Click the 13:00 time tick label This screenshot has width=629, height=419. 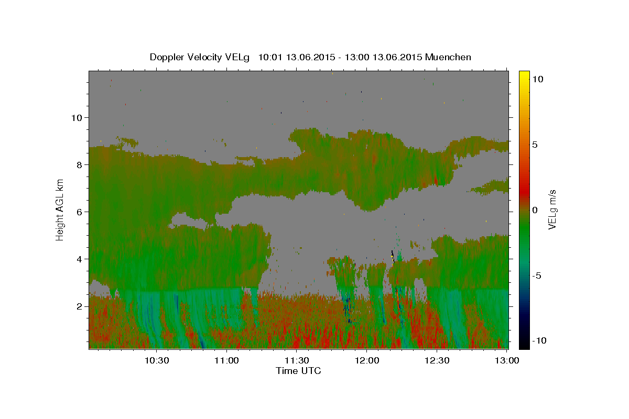507,360
